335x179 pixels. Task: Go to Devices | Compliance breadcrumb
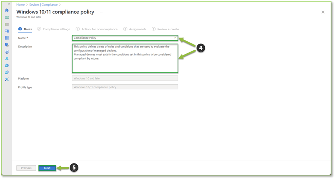[43, 5]
